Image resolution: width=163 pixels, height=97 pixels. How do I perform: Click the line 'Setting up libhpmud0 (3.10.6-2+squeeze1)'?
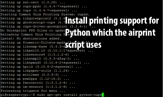point(45,63)
